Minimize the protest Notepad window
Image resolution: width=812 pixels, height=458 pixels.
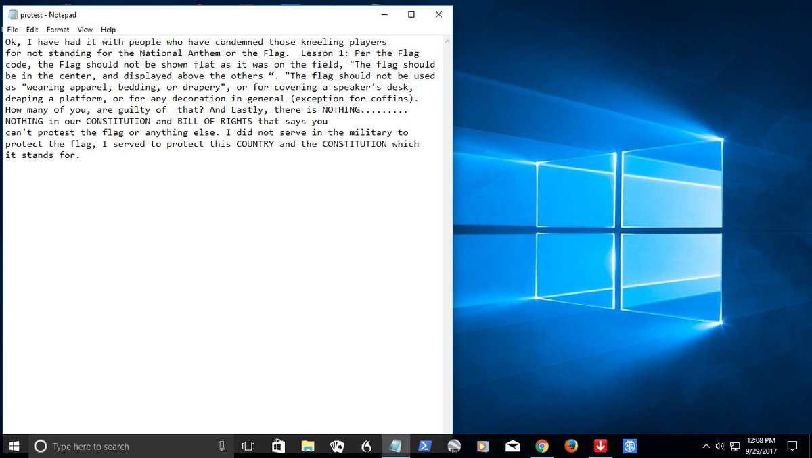[x=384, y=14]
